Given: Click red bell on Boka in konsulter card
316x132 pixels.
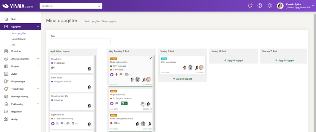Looking at the screenshot, I should click(116, 74).
